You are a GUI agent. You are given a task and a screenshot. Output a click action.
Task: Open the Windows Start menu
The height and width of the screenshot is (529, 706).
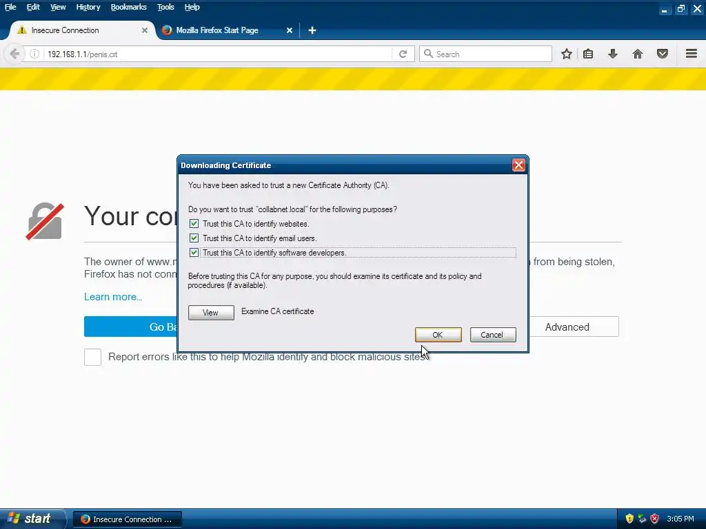pyautogui.click(x=32, y=519)
